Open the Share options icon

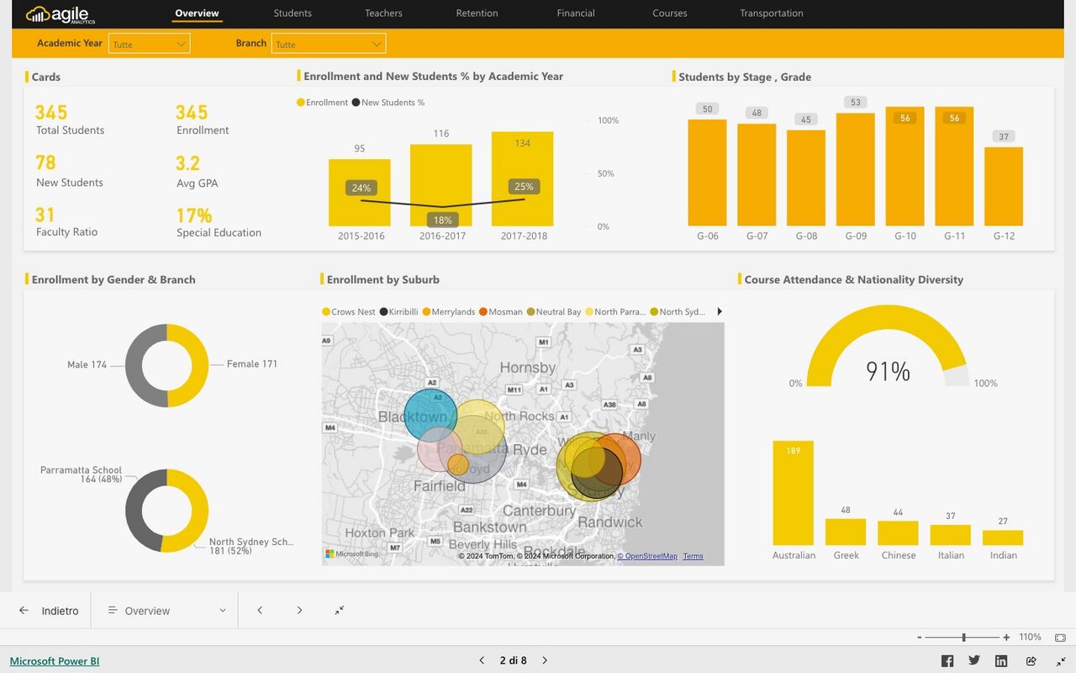[1029, 660]
